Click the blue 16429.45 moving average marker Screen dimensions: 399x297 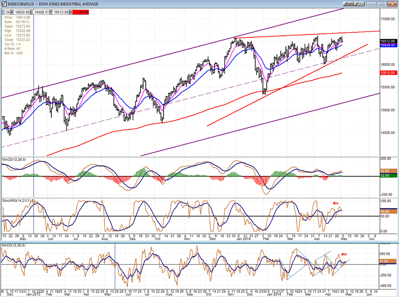[x=388, y=45]
